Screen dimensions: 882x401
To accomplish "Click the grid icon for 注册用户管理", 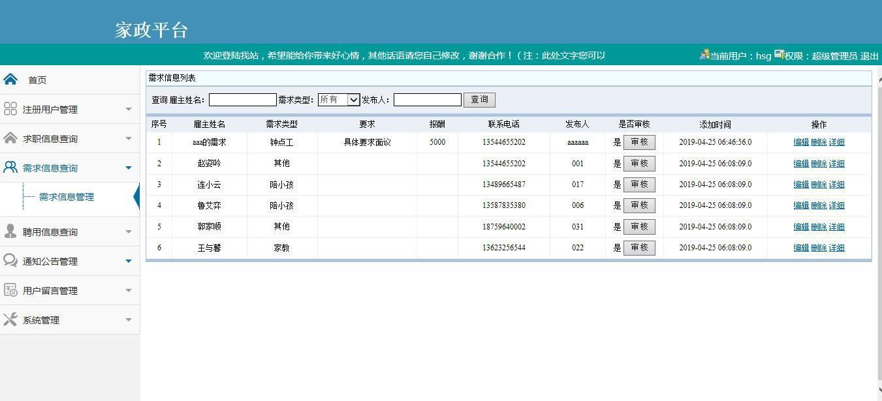I will [x=10, y=109].
